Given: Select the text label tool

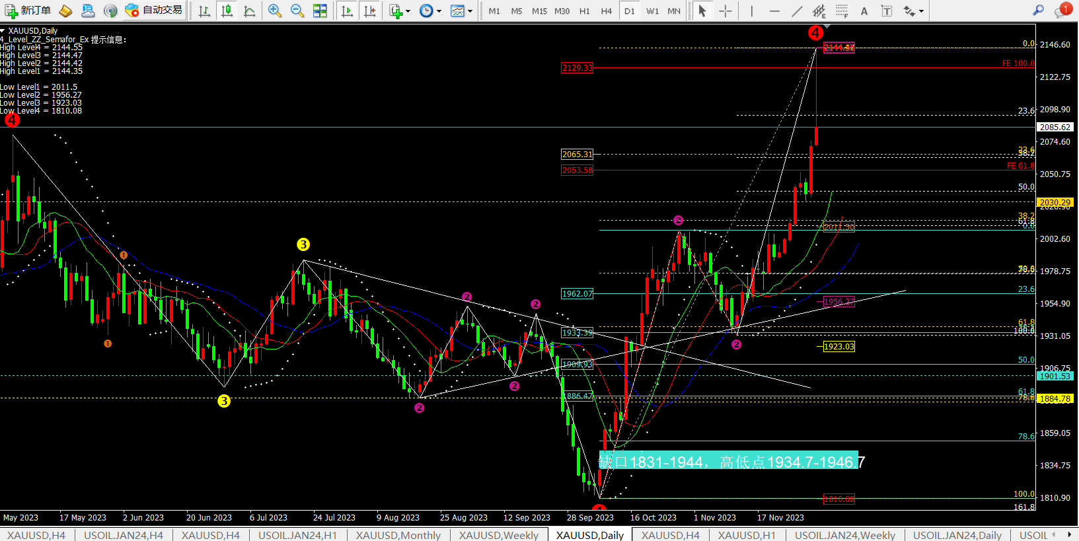Looking at the screenshot, I should coord(864,11).
